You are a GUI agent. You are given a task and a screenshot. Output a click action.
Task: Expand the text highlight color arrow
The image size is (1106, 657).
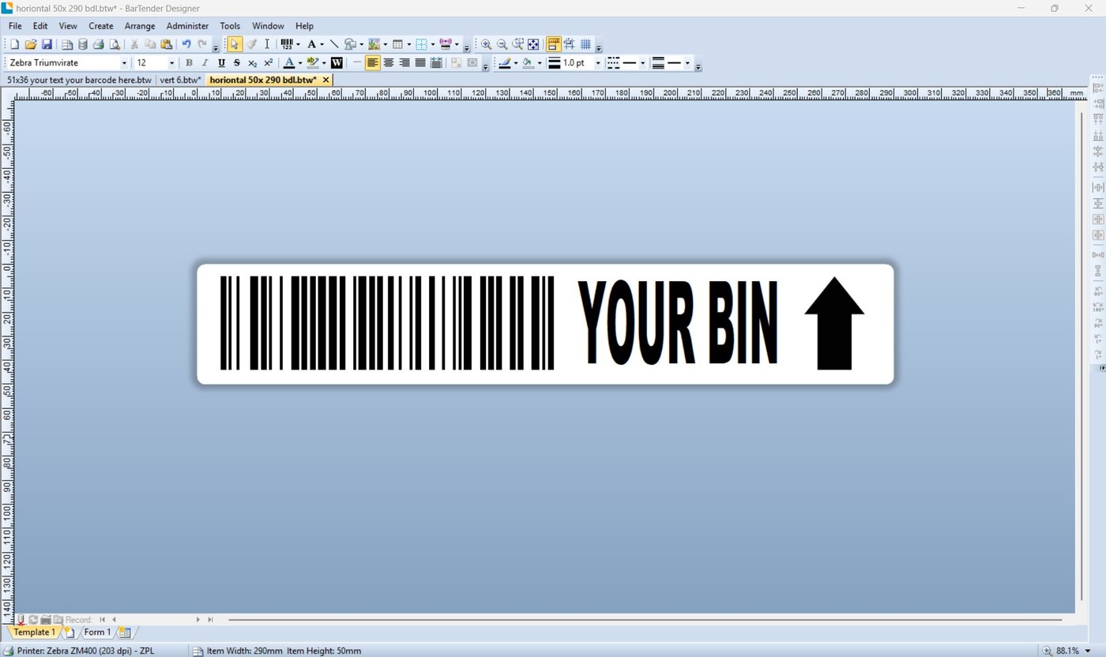324,63
